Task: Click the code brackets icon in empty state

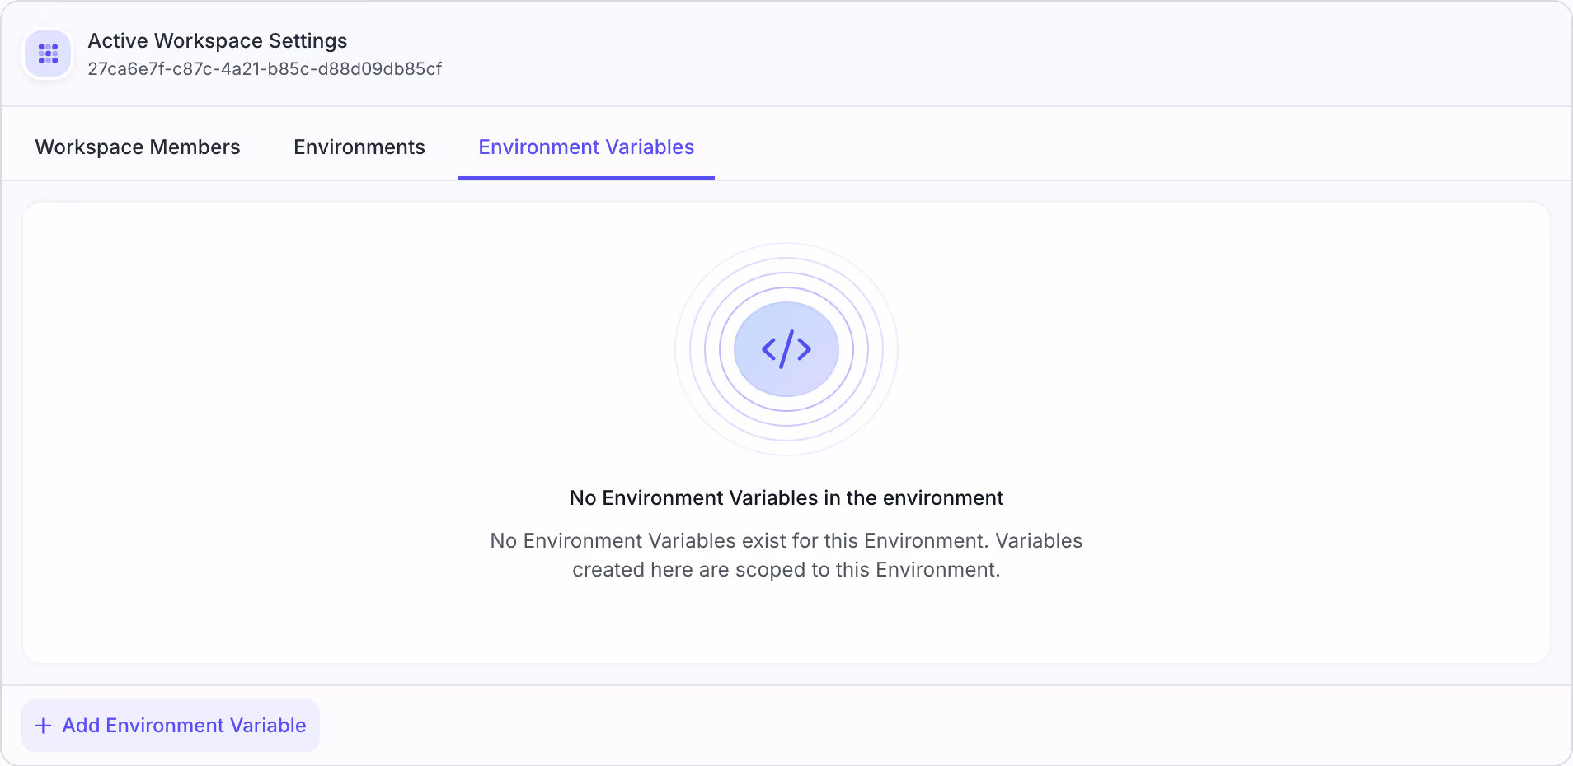Action: [786, 349]
